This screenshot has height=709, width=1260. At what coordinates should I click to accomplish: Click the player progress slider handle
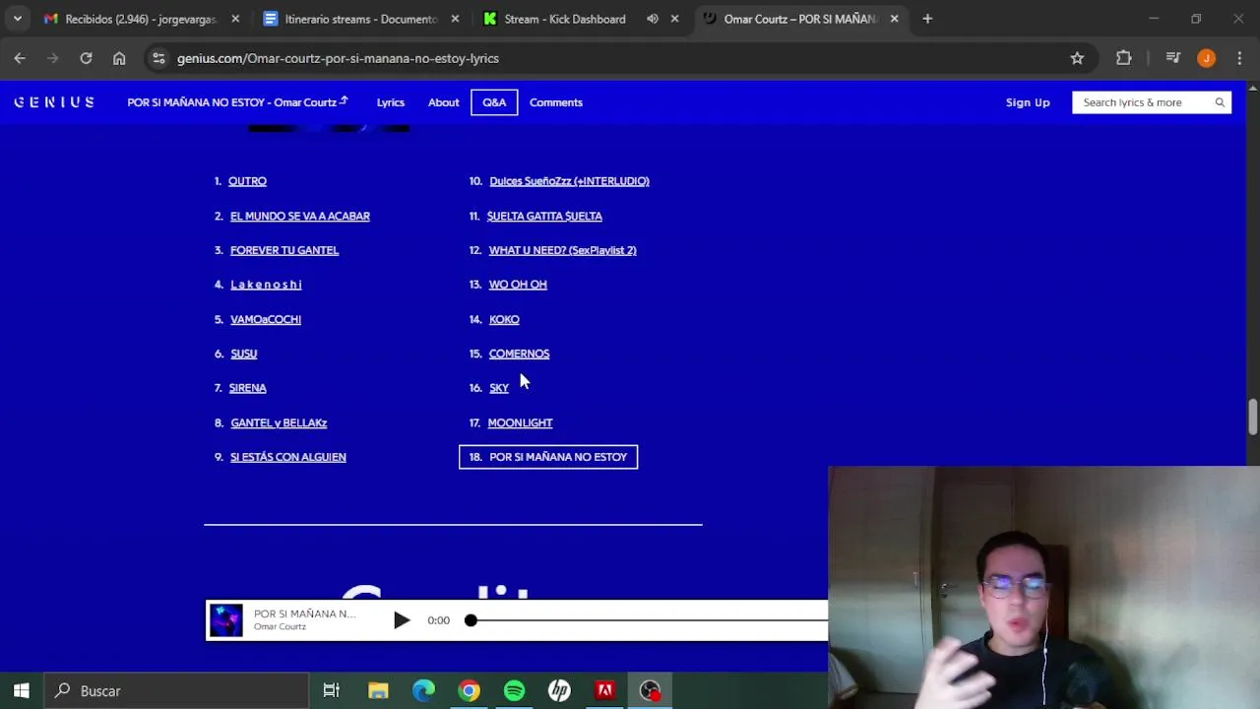click(471, 620)
